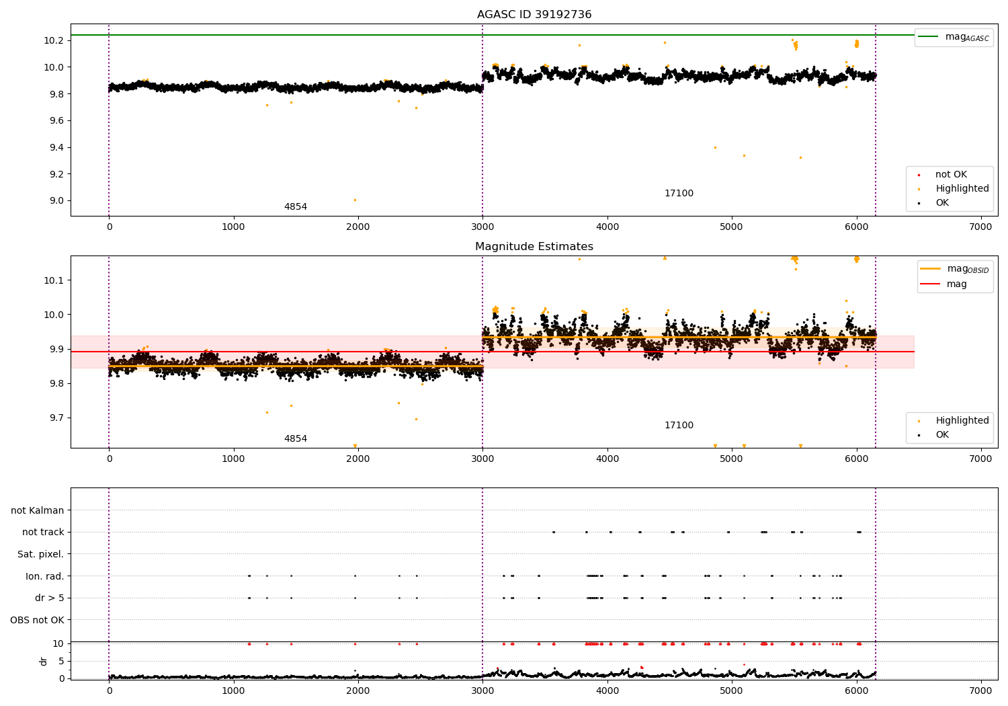Click the 'not Kalman' row label
This screenshot has width=1008, height=706.
point(38,511)
